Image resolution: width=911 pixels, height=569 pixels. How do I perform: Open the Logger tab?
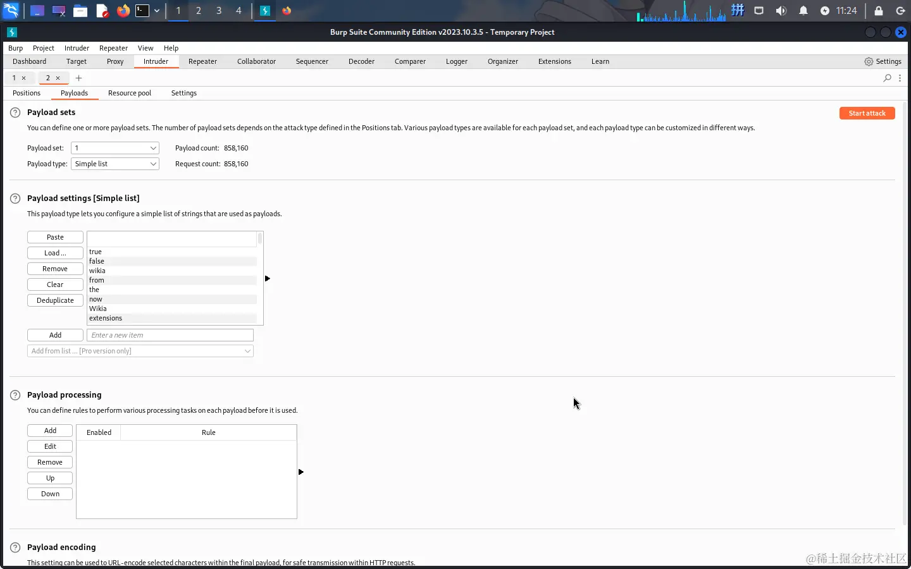(457, 61)
